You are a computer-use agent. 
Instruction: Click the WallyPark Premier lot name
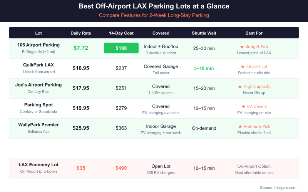(x=38, y=125)
